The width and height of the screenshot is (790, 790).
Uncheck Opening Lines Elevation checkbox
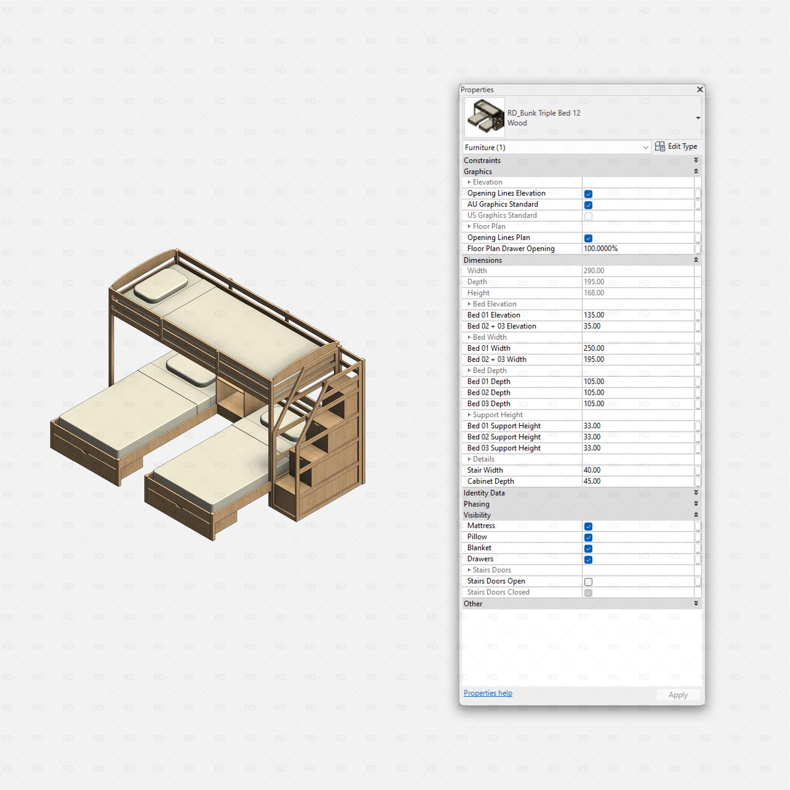point(589,194)
